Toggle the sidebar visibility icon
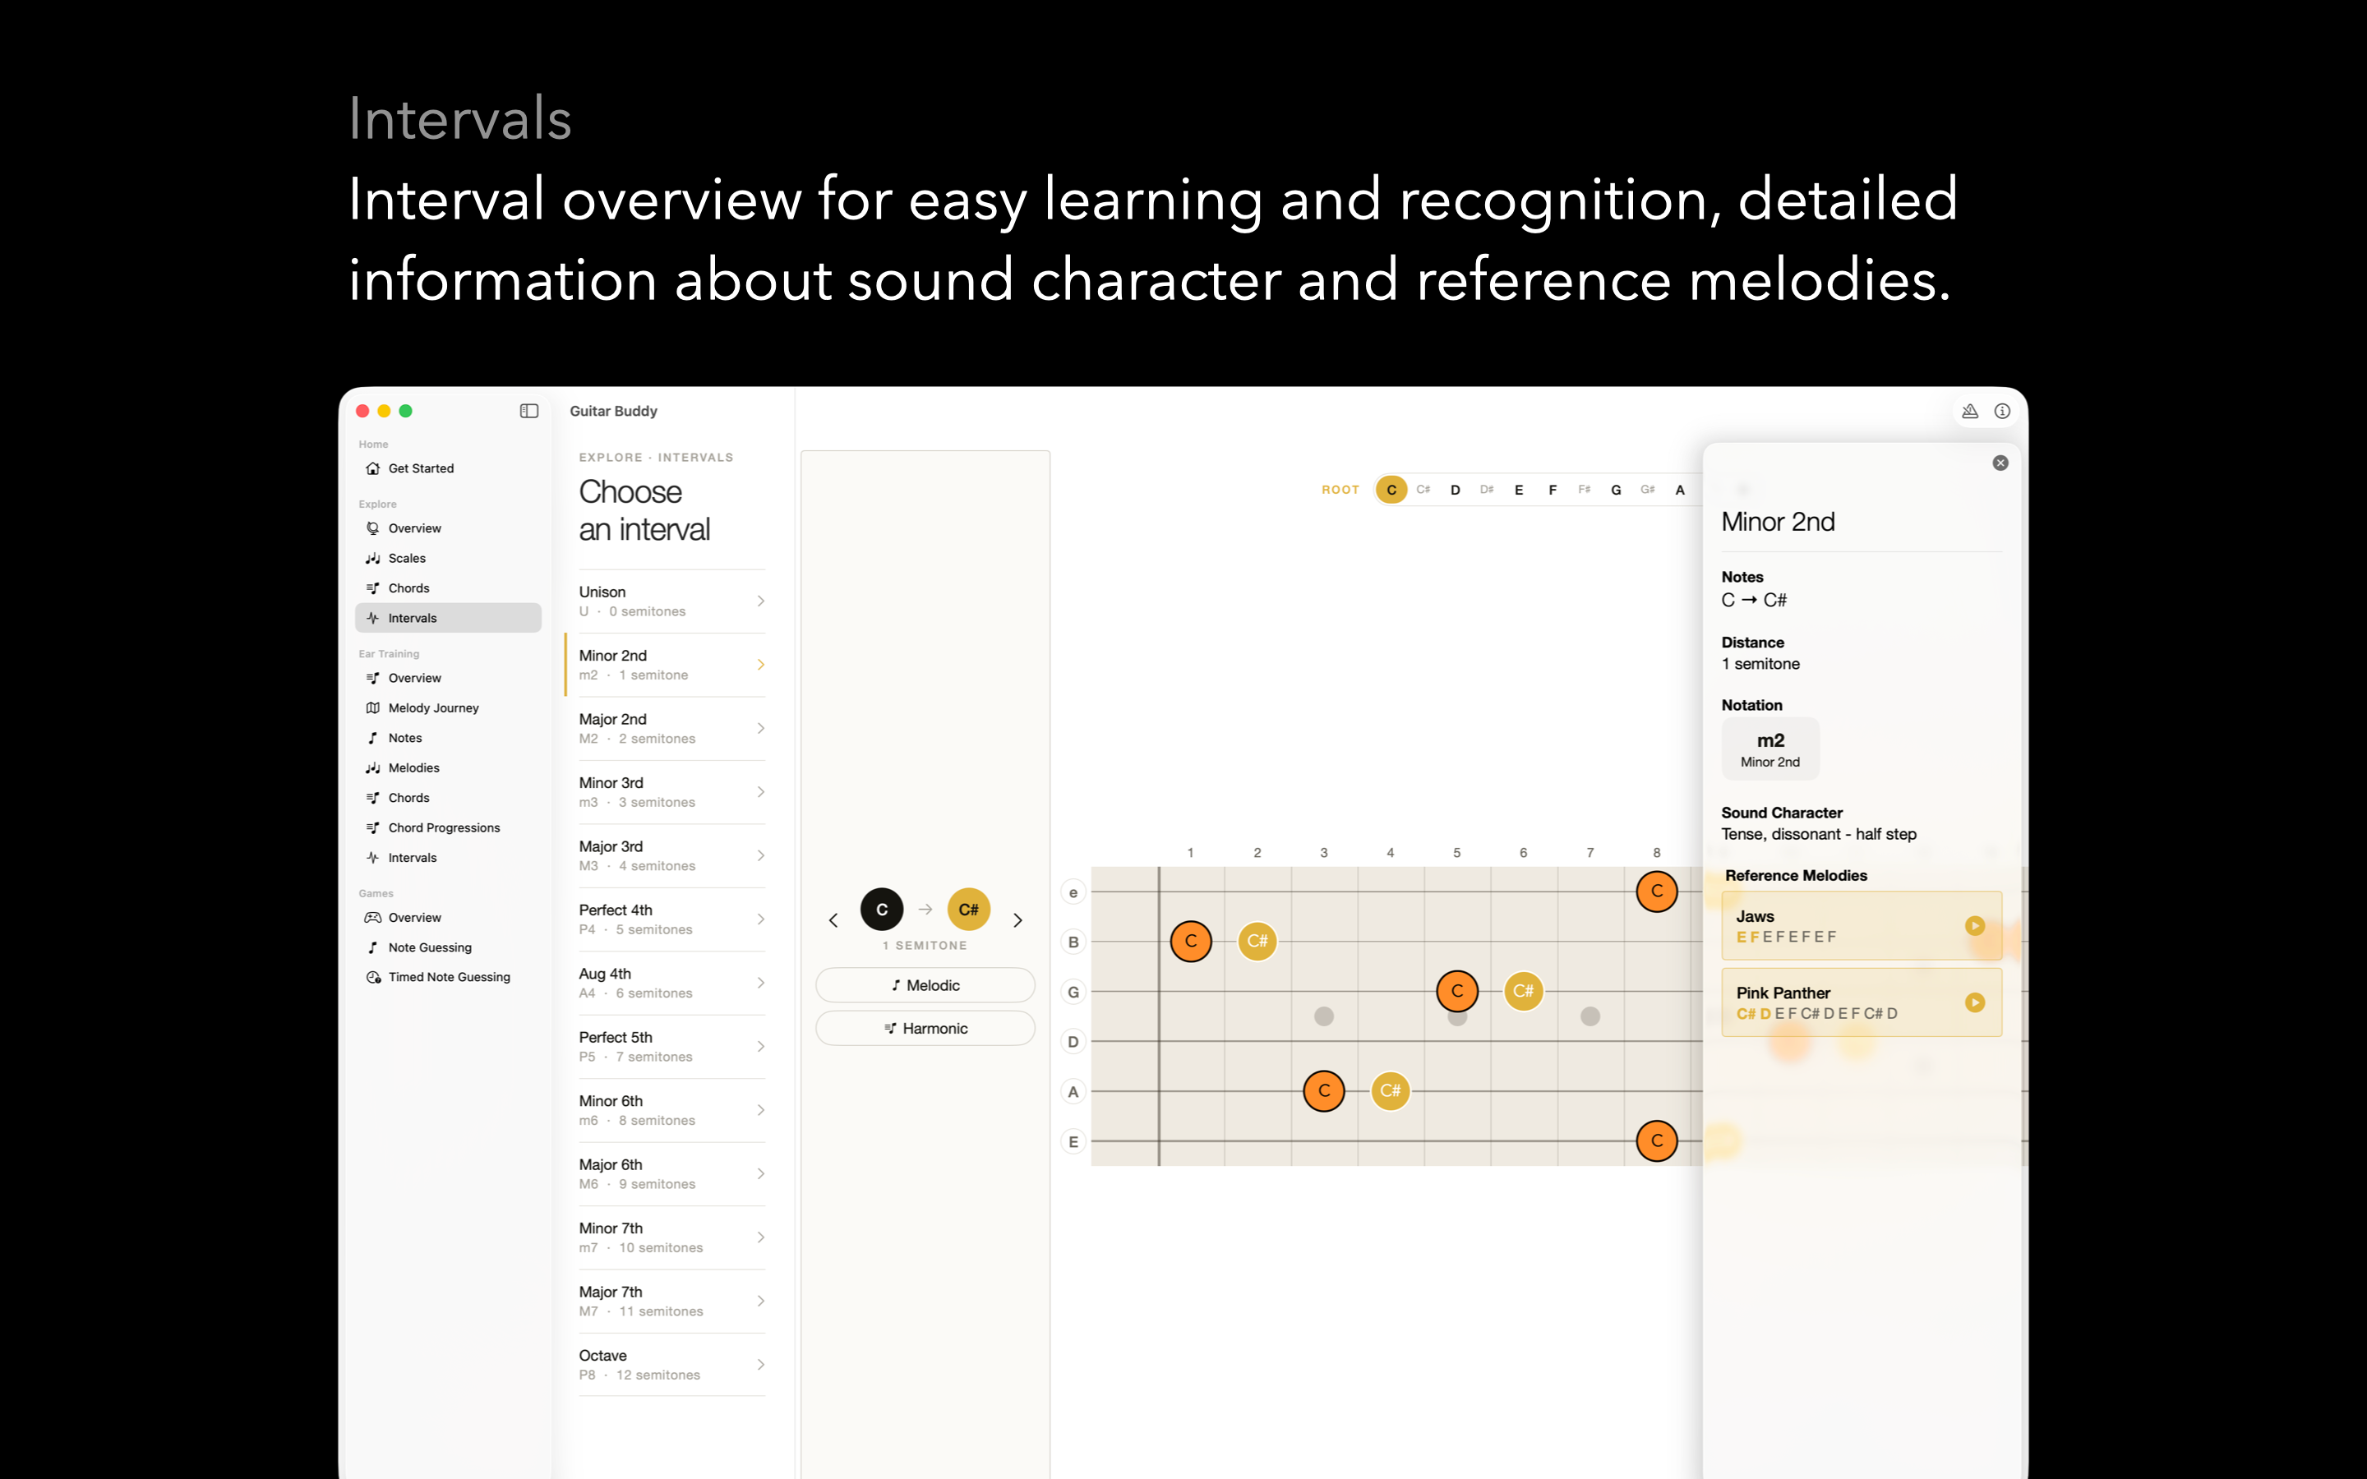 pos(529,411)
